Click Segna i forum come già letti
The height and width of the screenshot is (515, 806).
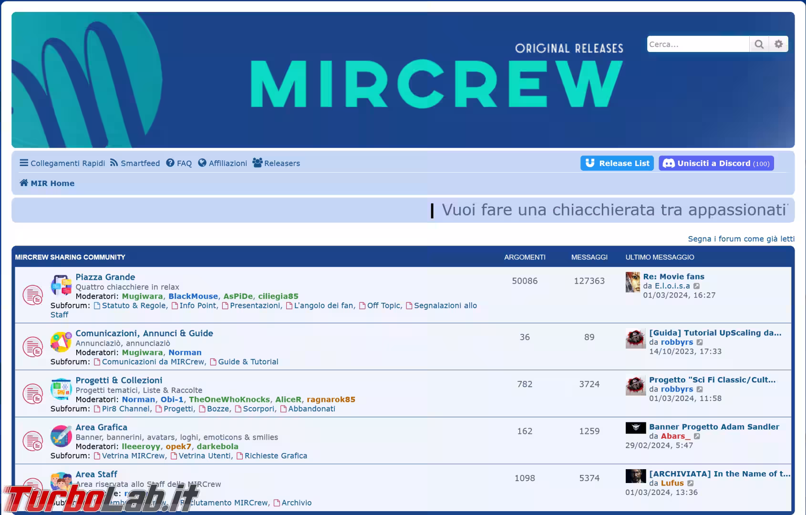coord(741,239)
